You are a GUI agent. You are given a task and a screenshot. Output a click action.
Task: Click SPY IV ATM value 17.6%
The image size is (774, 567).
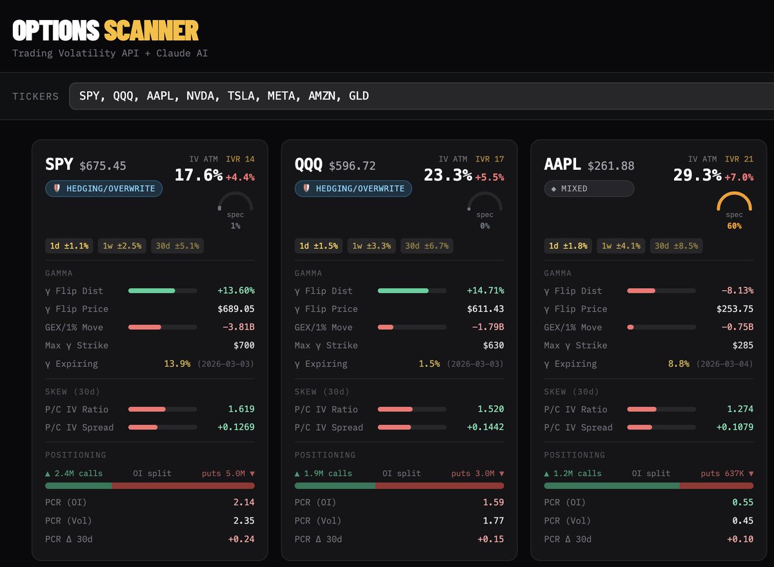click(x=199, y=175)
